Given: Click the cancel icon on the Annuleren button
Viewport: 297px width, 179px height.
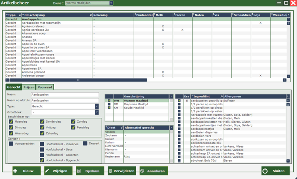Looking at the screenshot, I should [x=142, y=171].
